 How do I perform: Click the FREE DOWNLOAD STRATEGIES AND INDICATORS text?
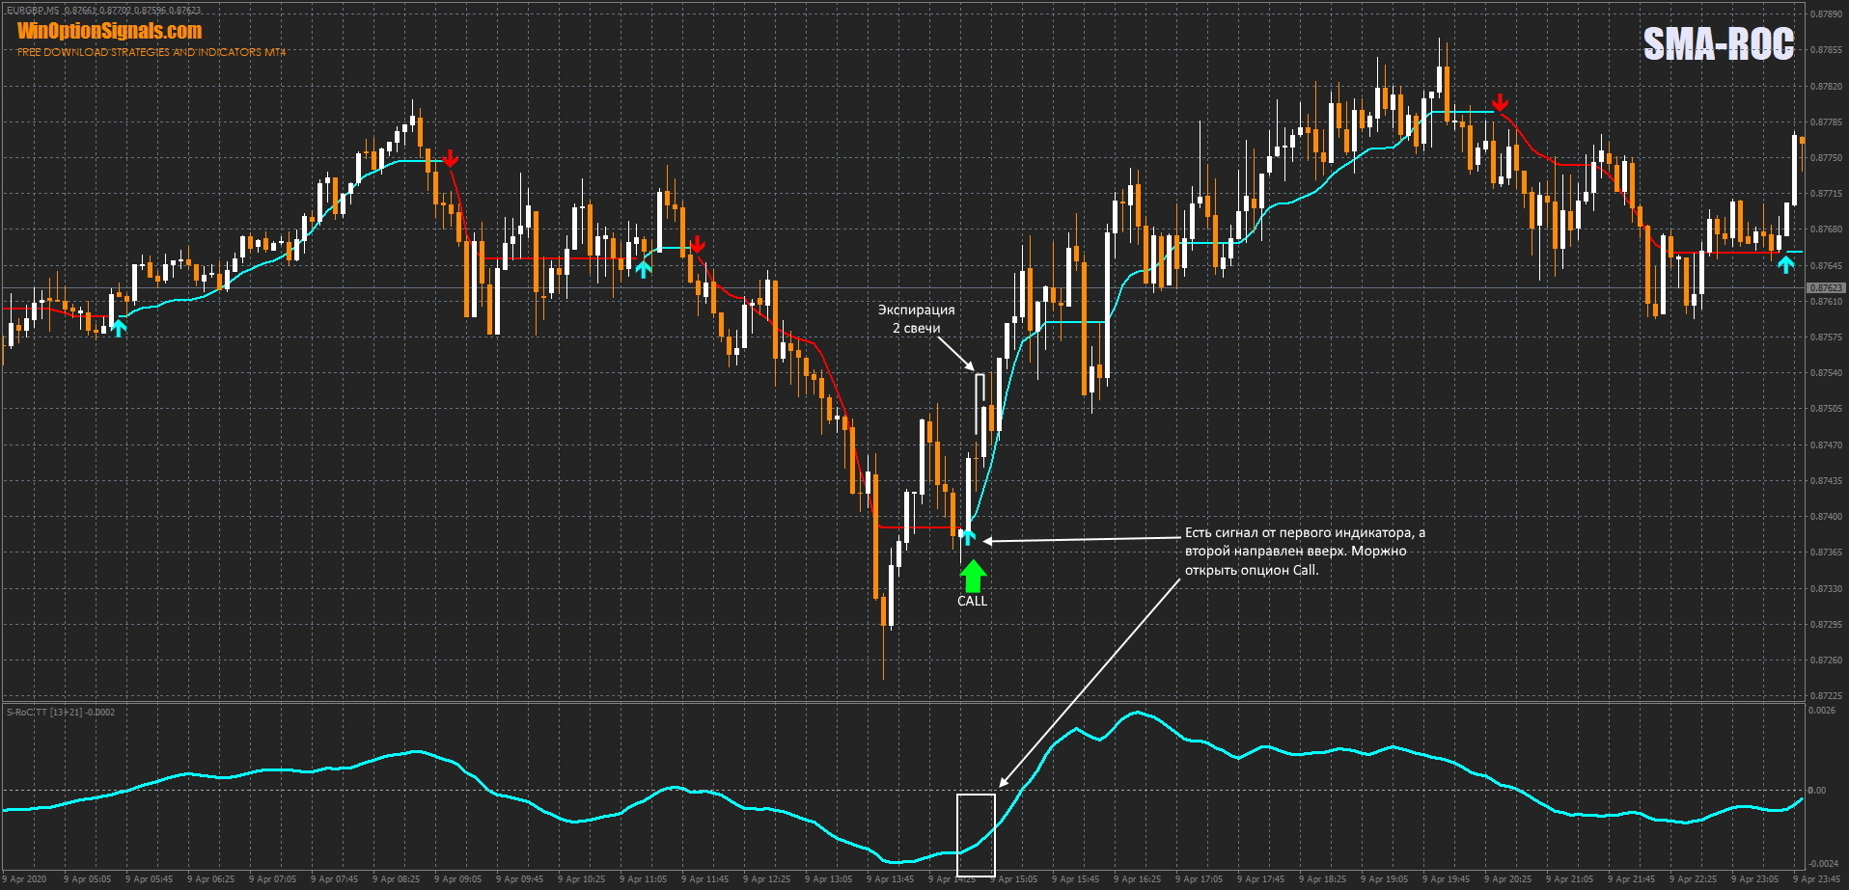(x=152, y=52)
